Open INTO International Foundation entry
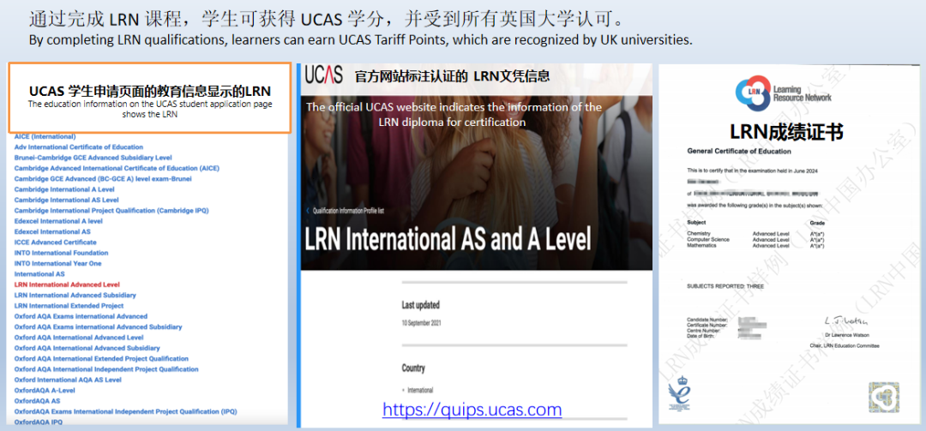926x431 pixels. (62, 253)
